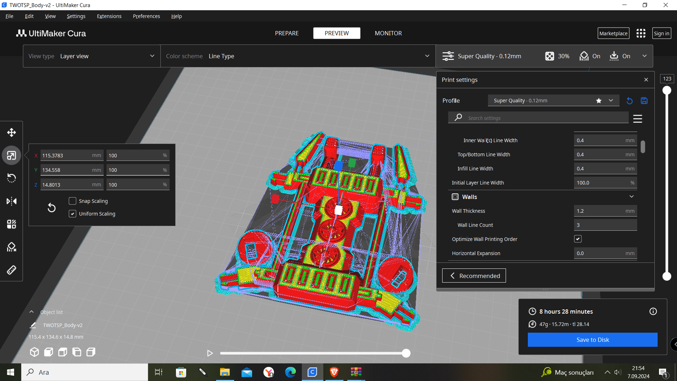Viewport: 677px width, 381px height.
Task: Open the Edit menu
Action: click(29, 16)
